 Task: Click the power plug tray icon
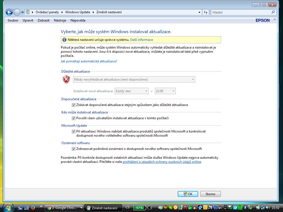point(258,208)
